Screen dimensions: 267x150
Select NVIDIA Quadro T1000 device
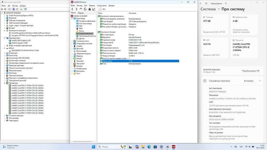(19, 43)
